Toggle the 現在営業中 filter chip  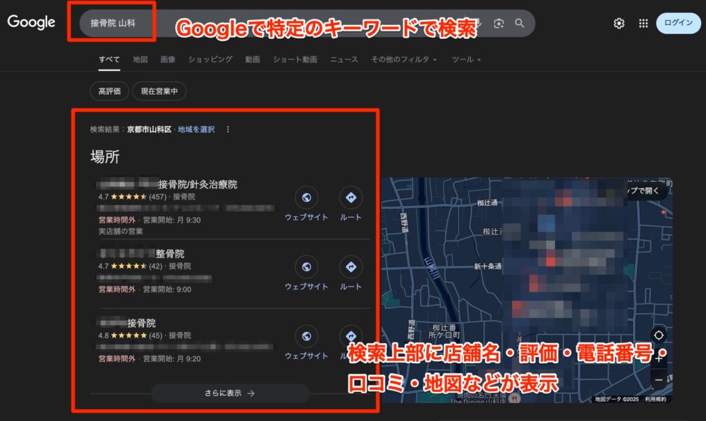point(159,91)
